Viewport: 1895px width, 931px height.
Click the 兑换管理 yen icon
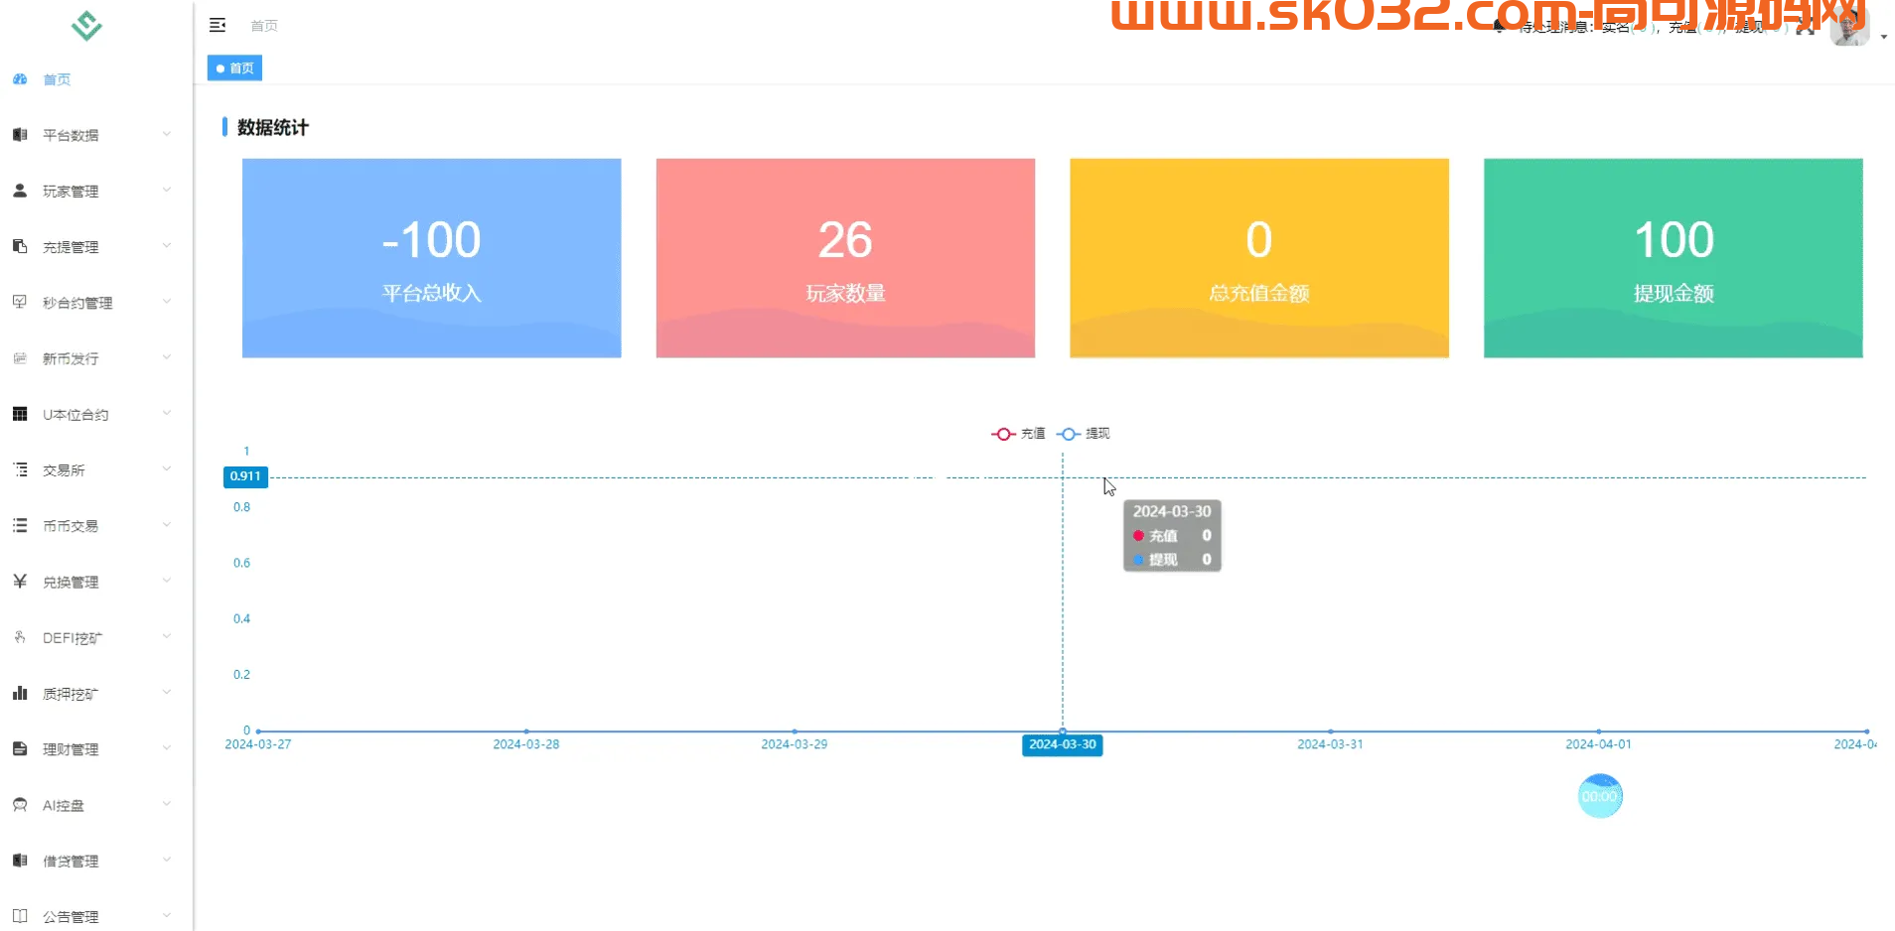[x=20, y=582]
